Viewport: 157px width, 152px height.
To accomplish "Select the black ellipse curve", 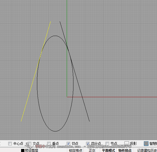I will tap(37, 83).
